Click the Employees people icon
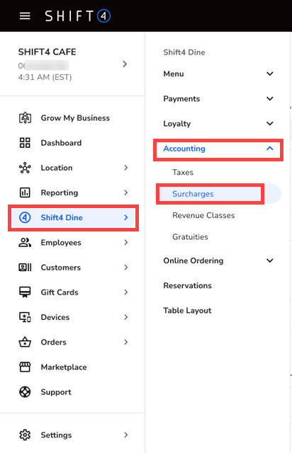 coord(25,242)
